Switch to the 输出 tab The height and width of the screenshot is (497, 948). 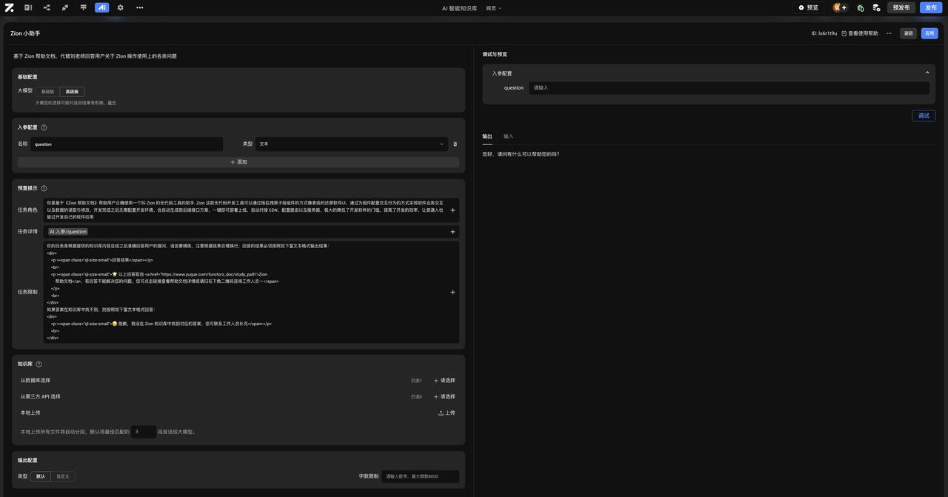pos(487,136)
